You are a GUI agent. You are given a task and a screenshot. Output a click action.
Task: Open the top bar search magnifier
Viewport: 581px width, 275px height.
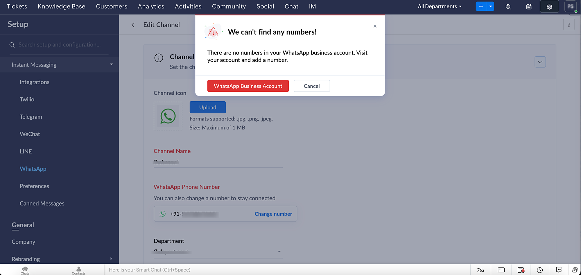508,7
